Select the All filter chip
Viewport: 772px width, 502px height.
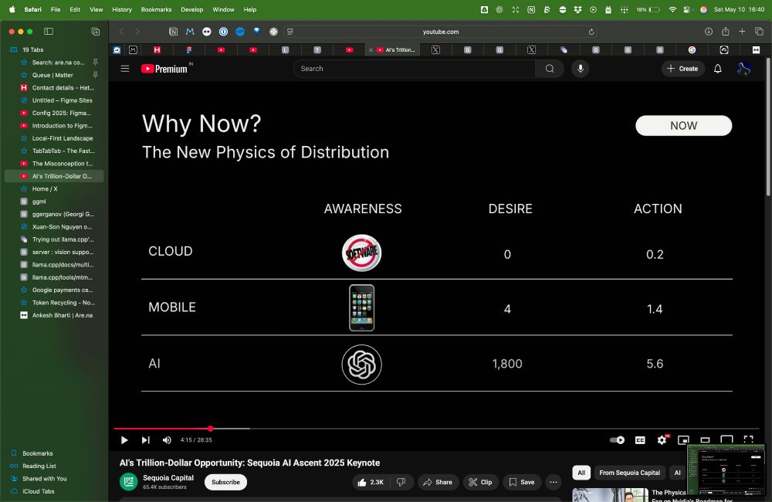click(581, 473)
